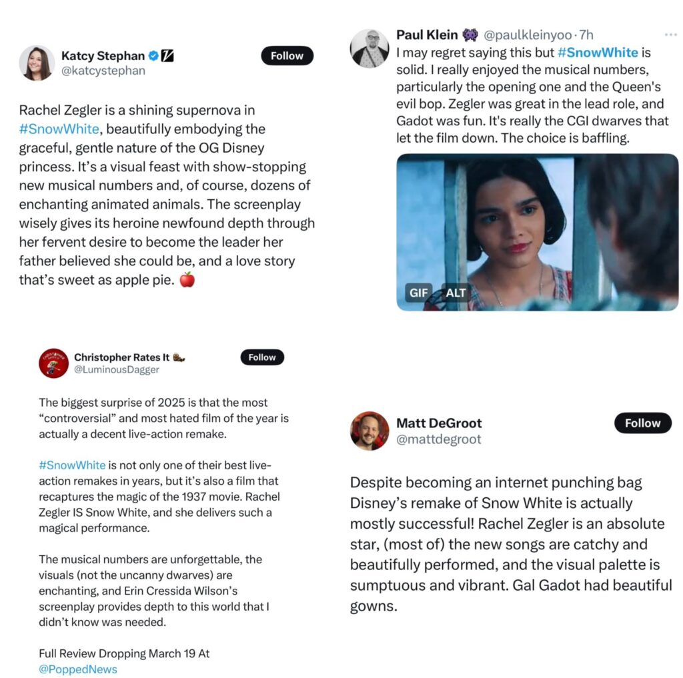Open Katcy Stephan's profile picture

point(37,63)
